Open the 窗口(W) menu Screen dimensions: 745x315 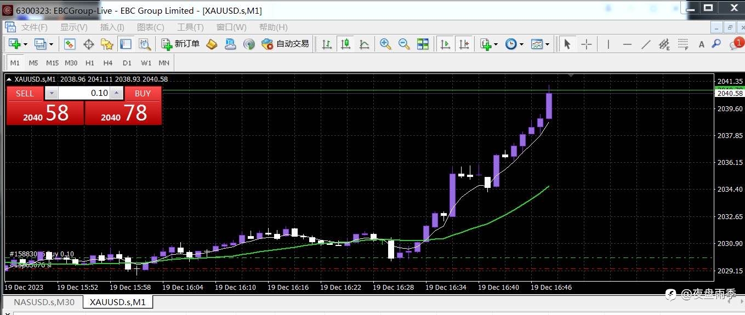coord(231,27)
